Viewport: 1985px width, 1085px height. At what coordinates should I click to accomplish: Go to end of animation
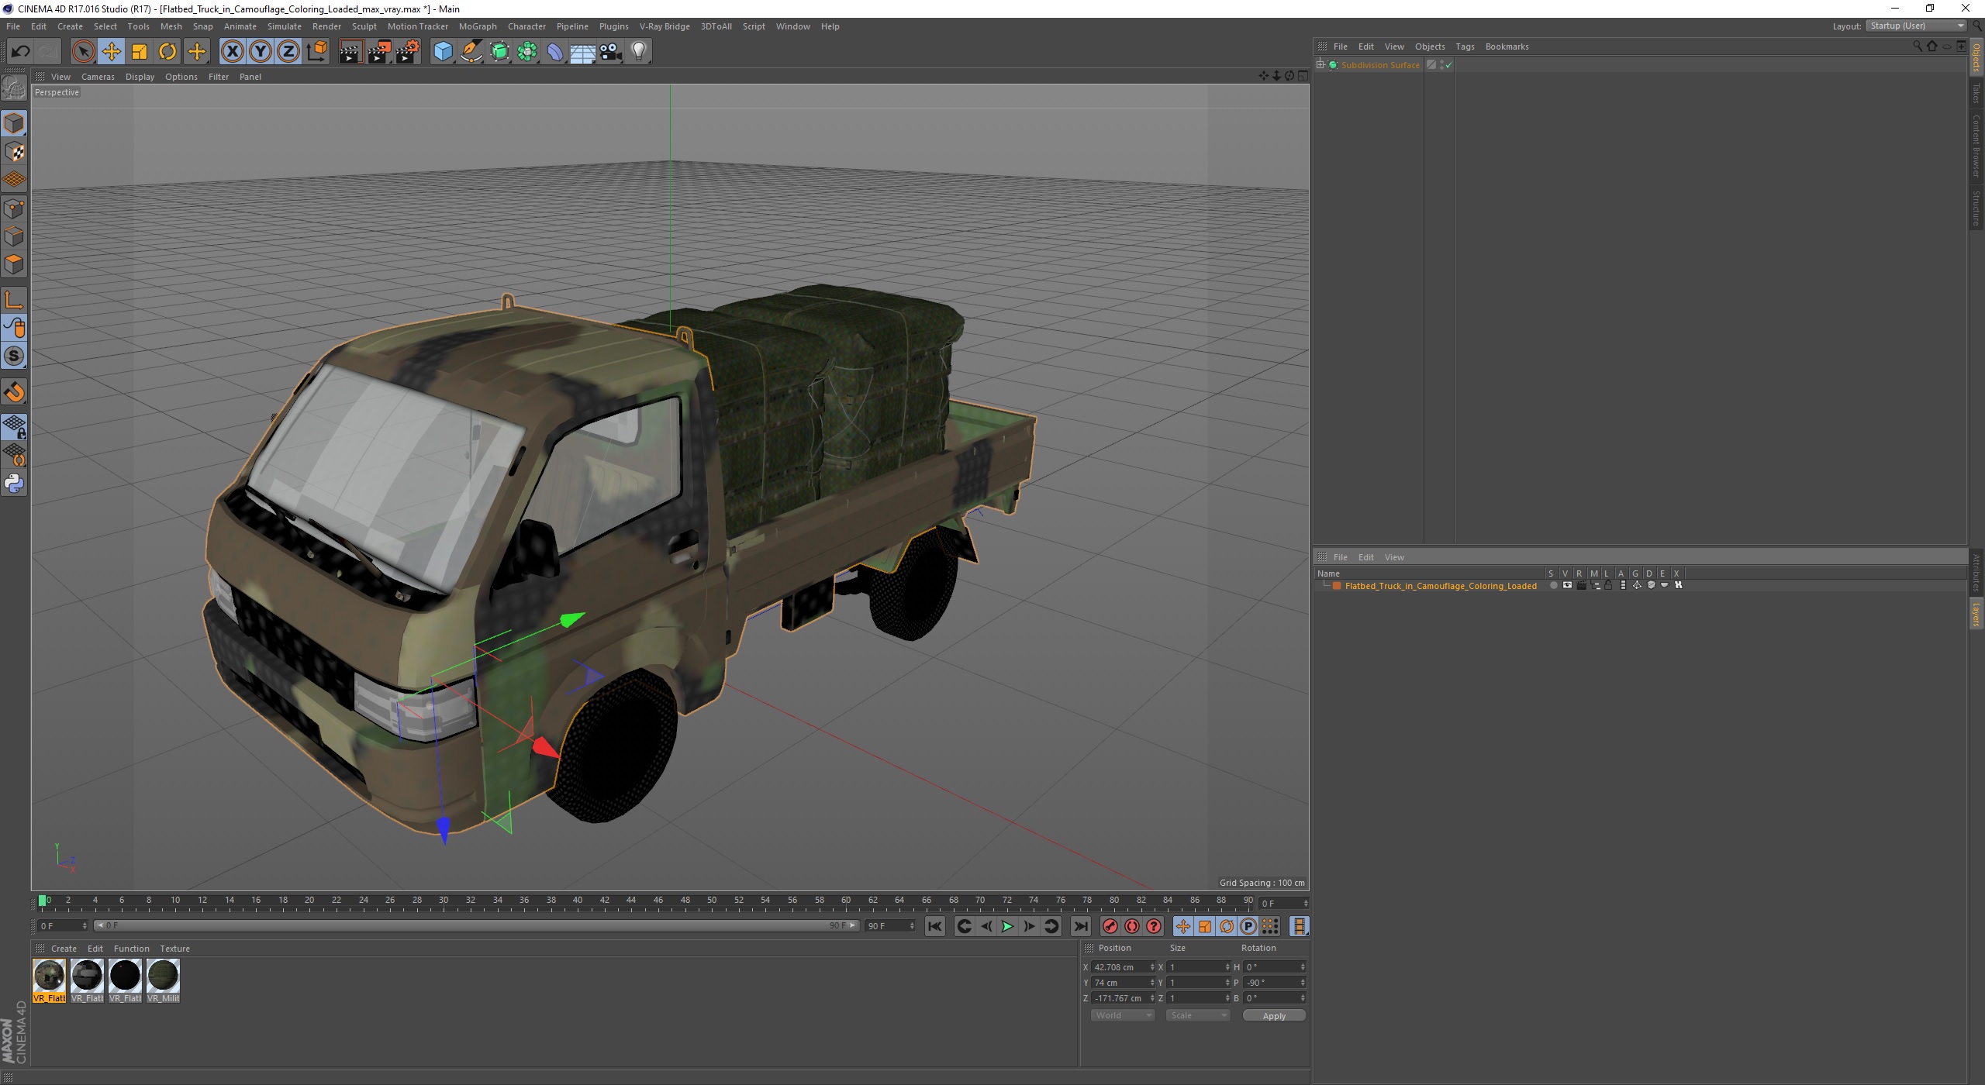[1081, 926]
